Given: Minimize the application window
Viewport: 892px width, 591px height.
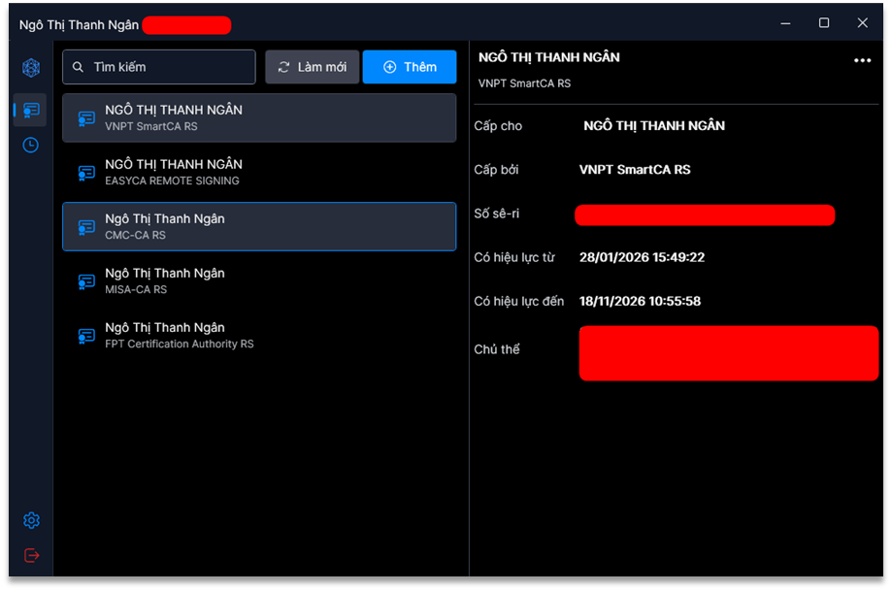Looking at the screenshot, I should (x=785, y=23).
